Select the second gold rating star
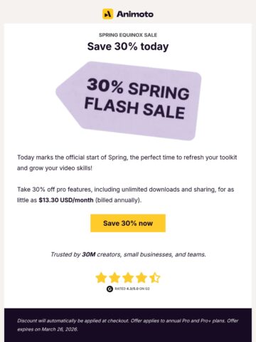The image size is (256, 342). (x=114, y=278)
